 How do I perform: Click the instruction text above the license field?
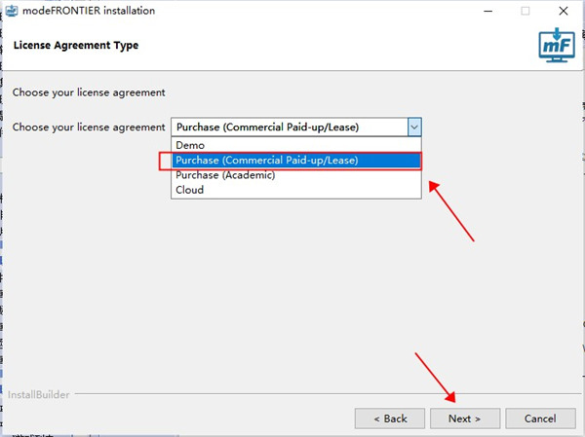(x=89, y=92)
